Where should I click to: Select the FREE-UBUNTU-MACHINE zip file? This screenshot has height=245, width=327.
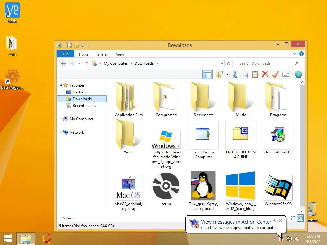[241, 139]
